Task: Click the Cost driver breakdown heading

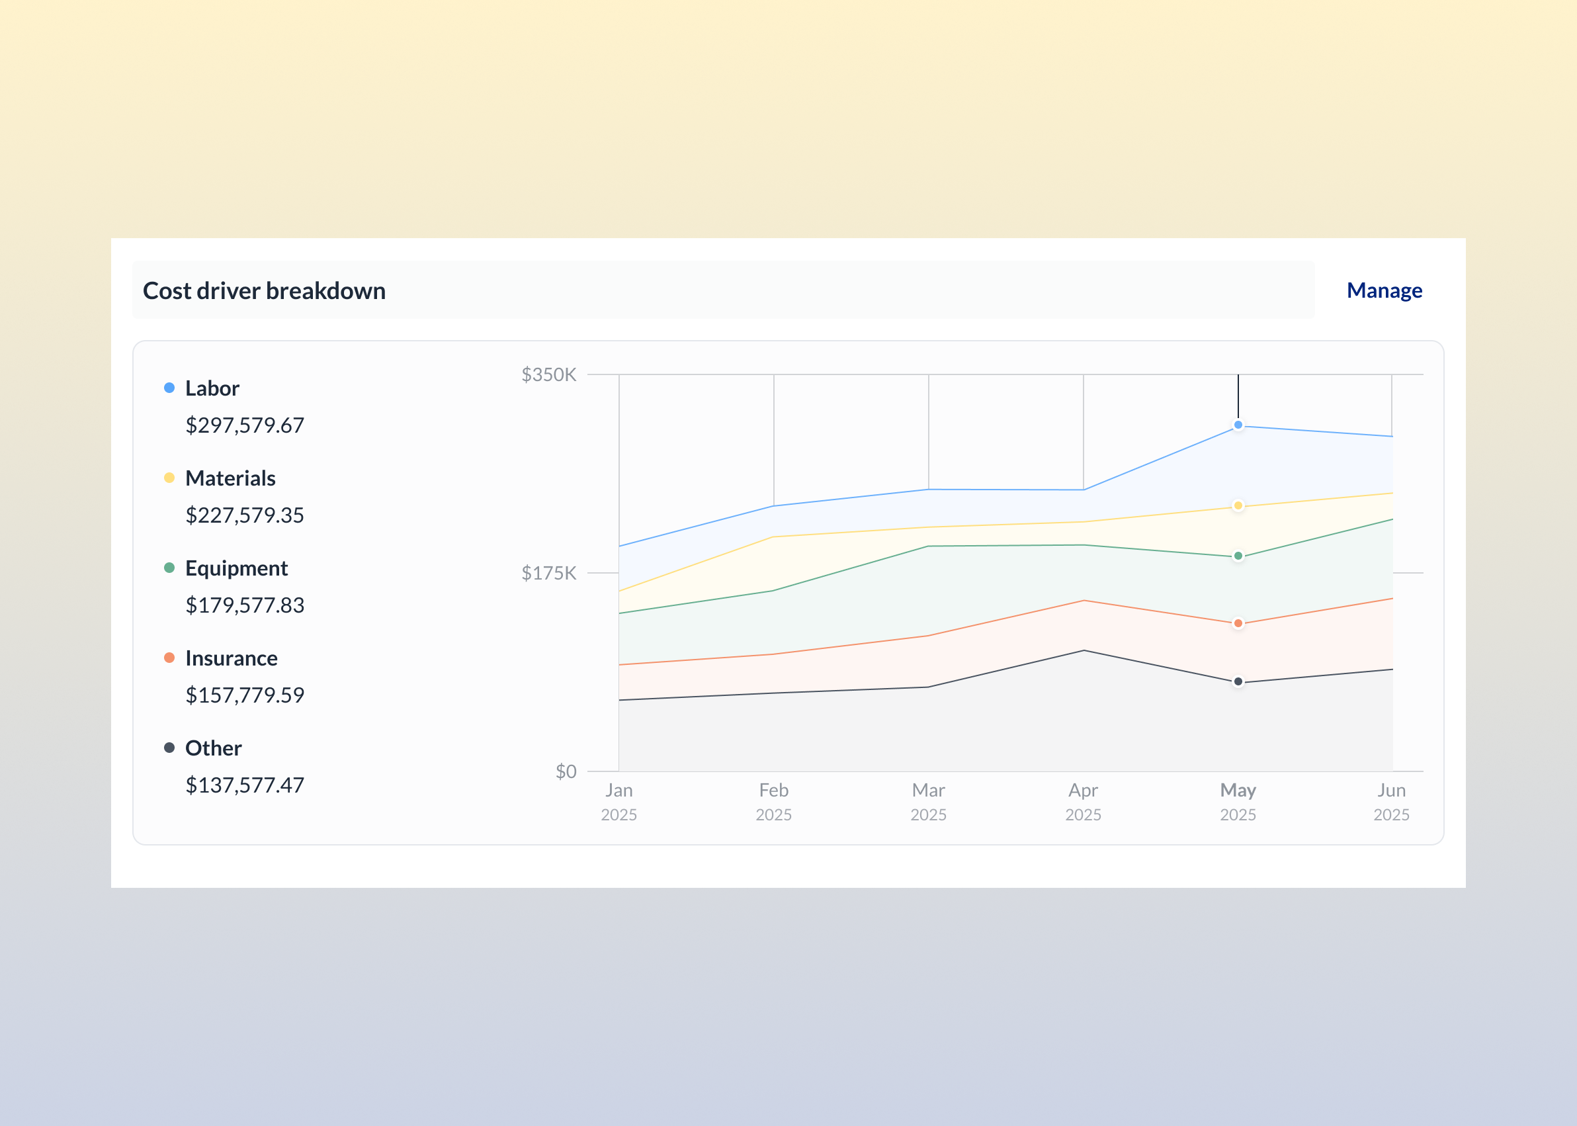Action: 264,290
